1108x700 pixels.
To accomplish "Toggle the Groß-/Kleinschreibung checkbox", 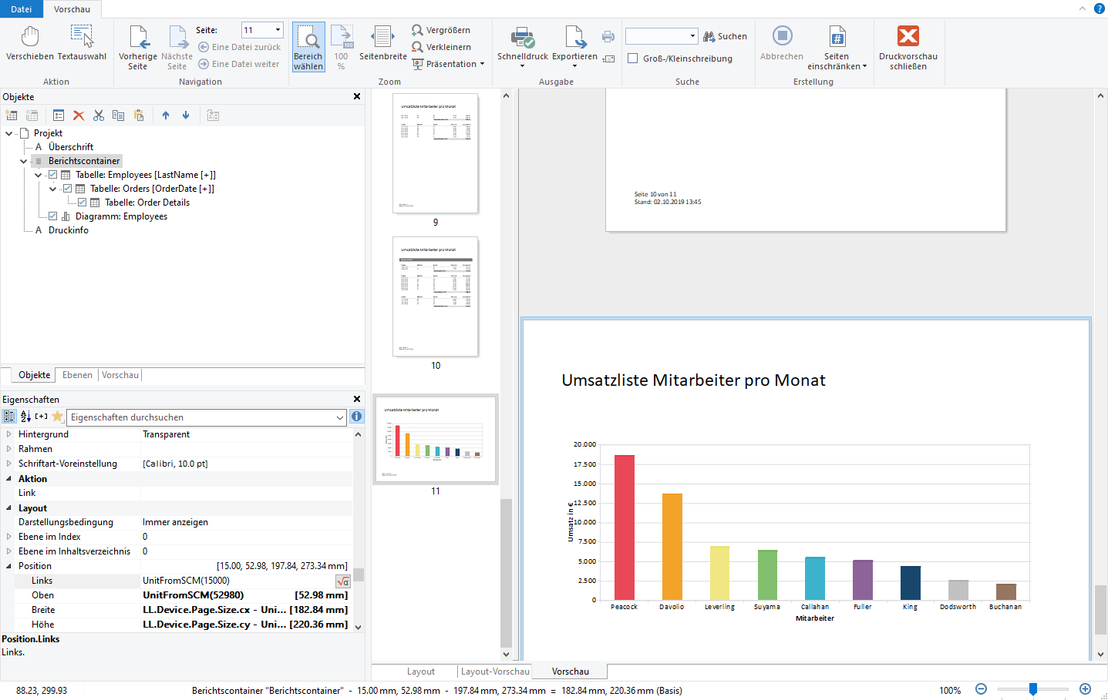I will (x=633, y=59).
